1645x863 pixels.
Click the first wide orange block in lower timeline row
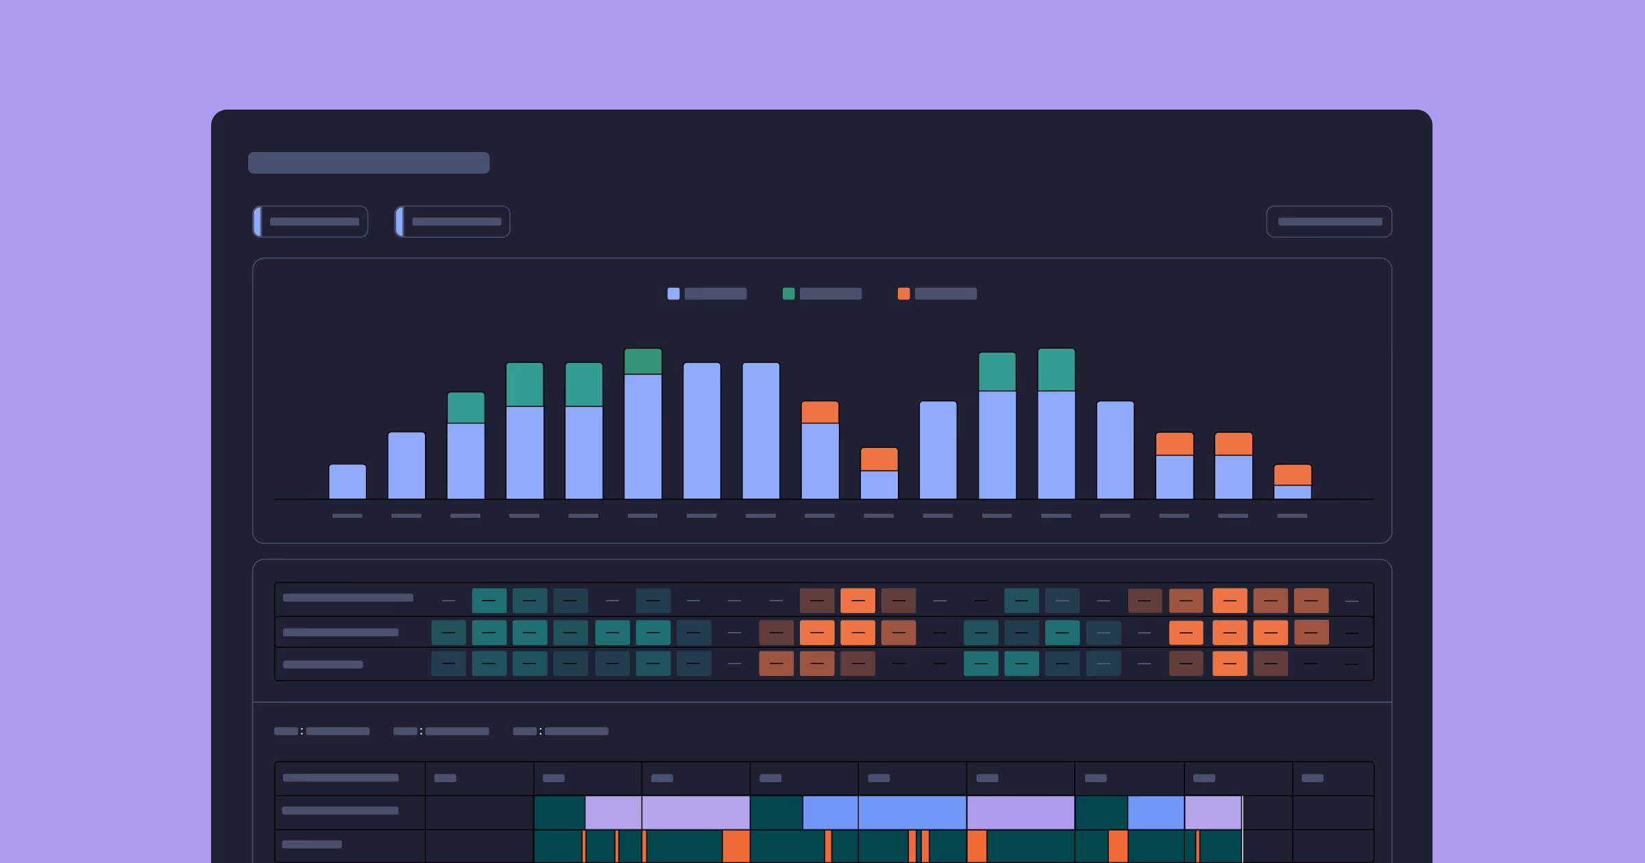tap(736, 847)
